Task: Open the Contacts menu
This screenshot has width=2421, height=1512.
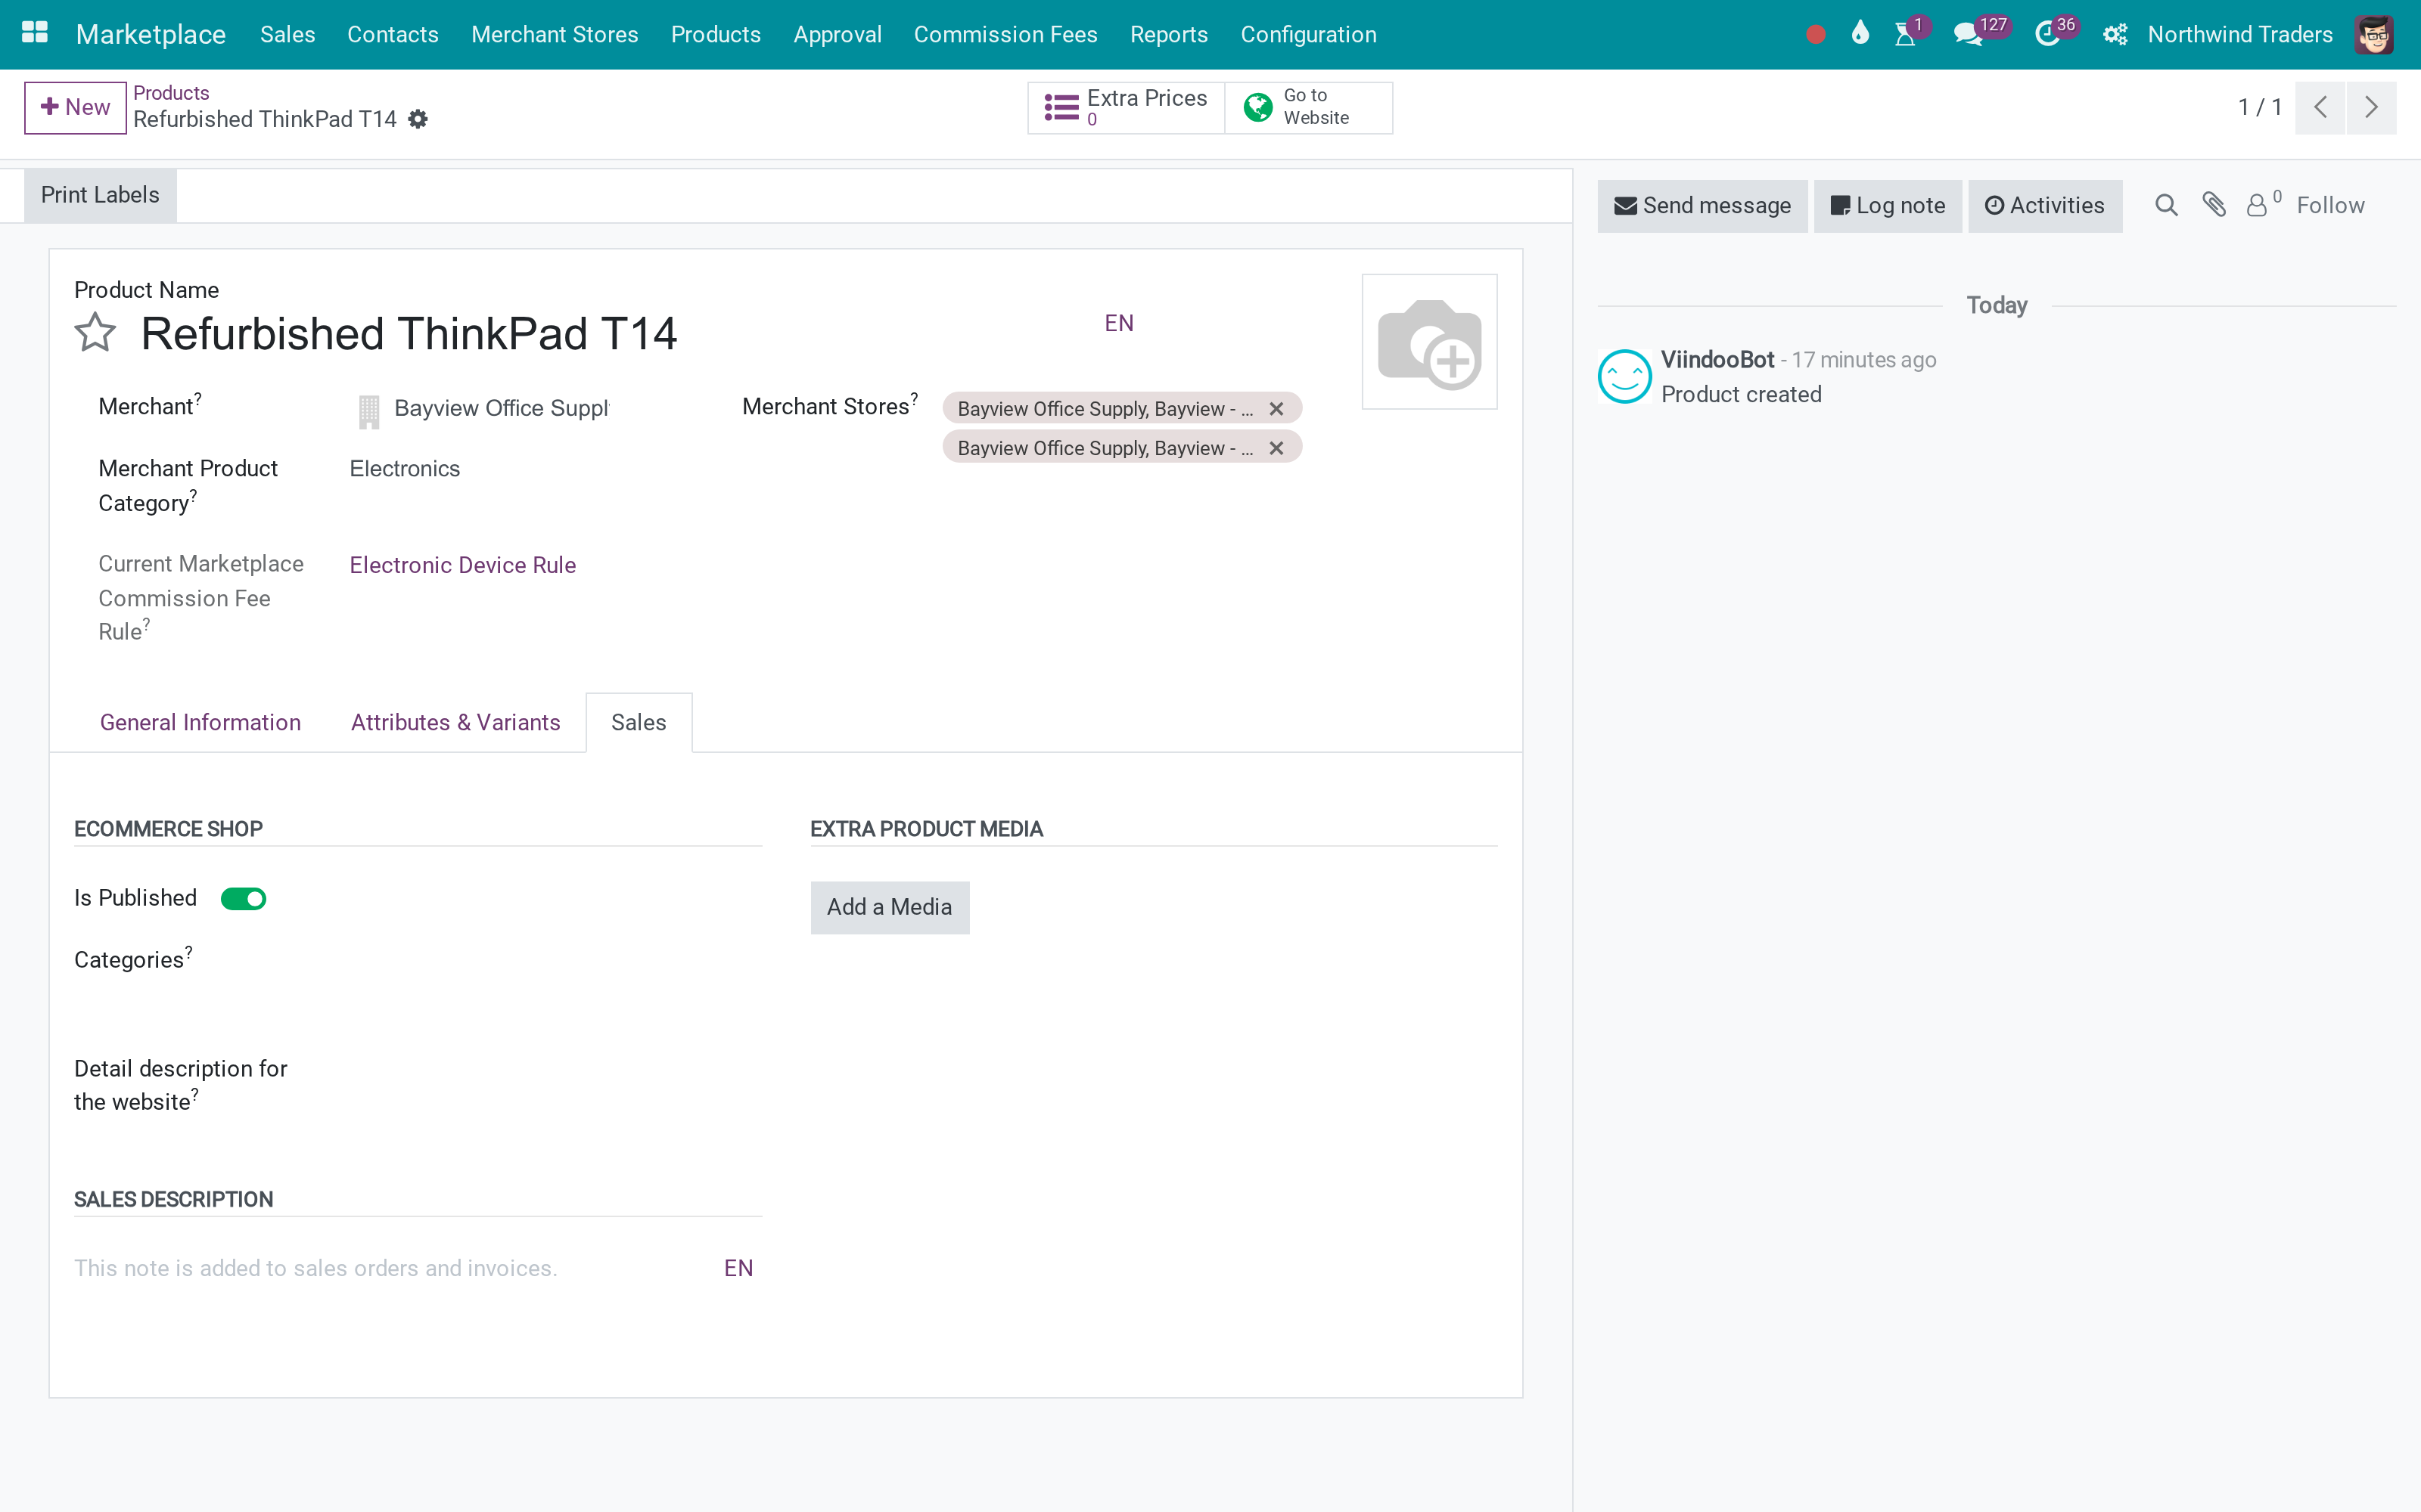Action: 392,35
